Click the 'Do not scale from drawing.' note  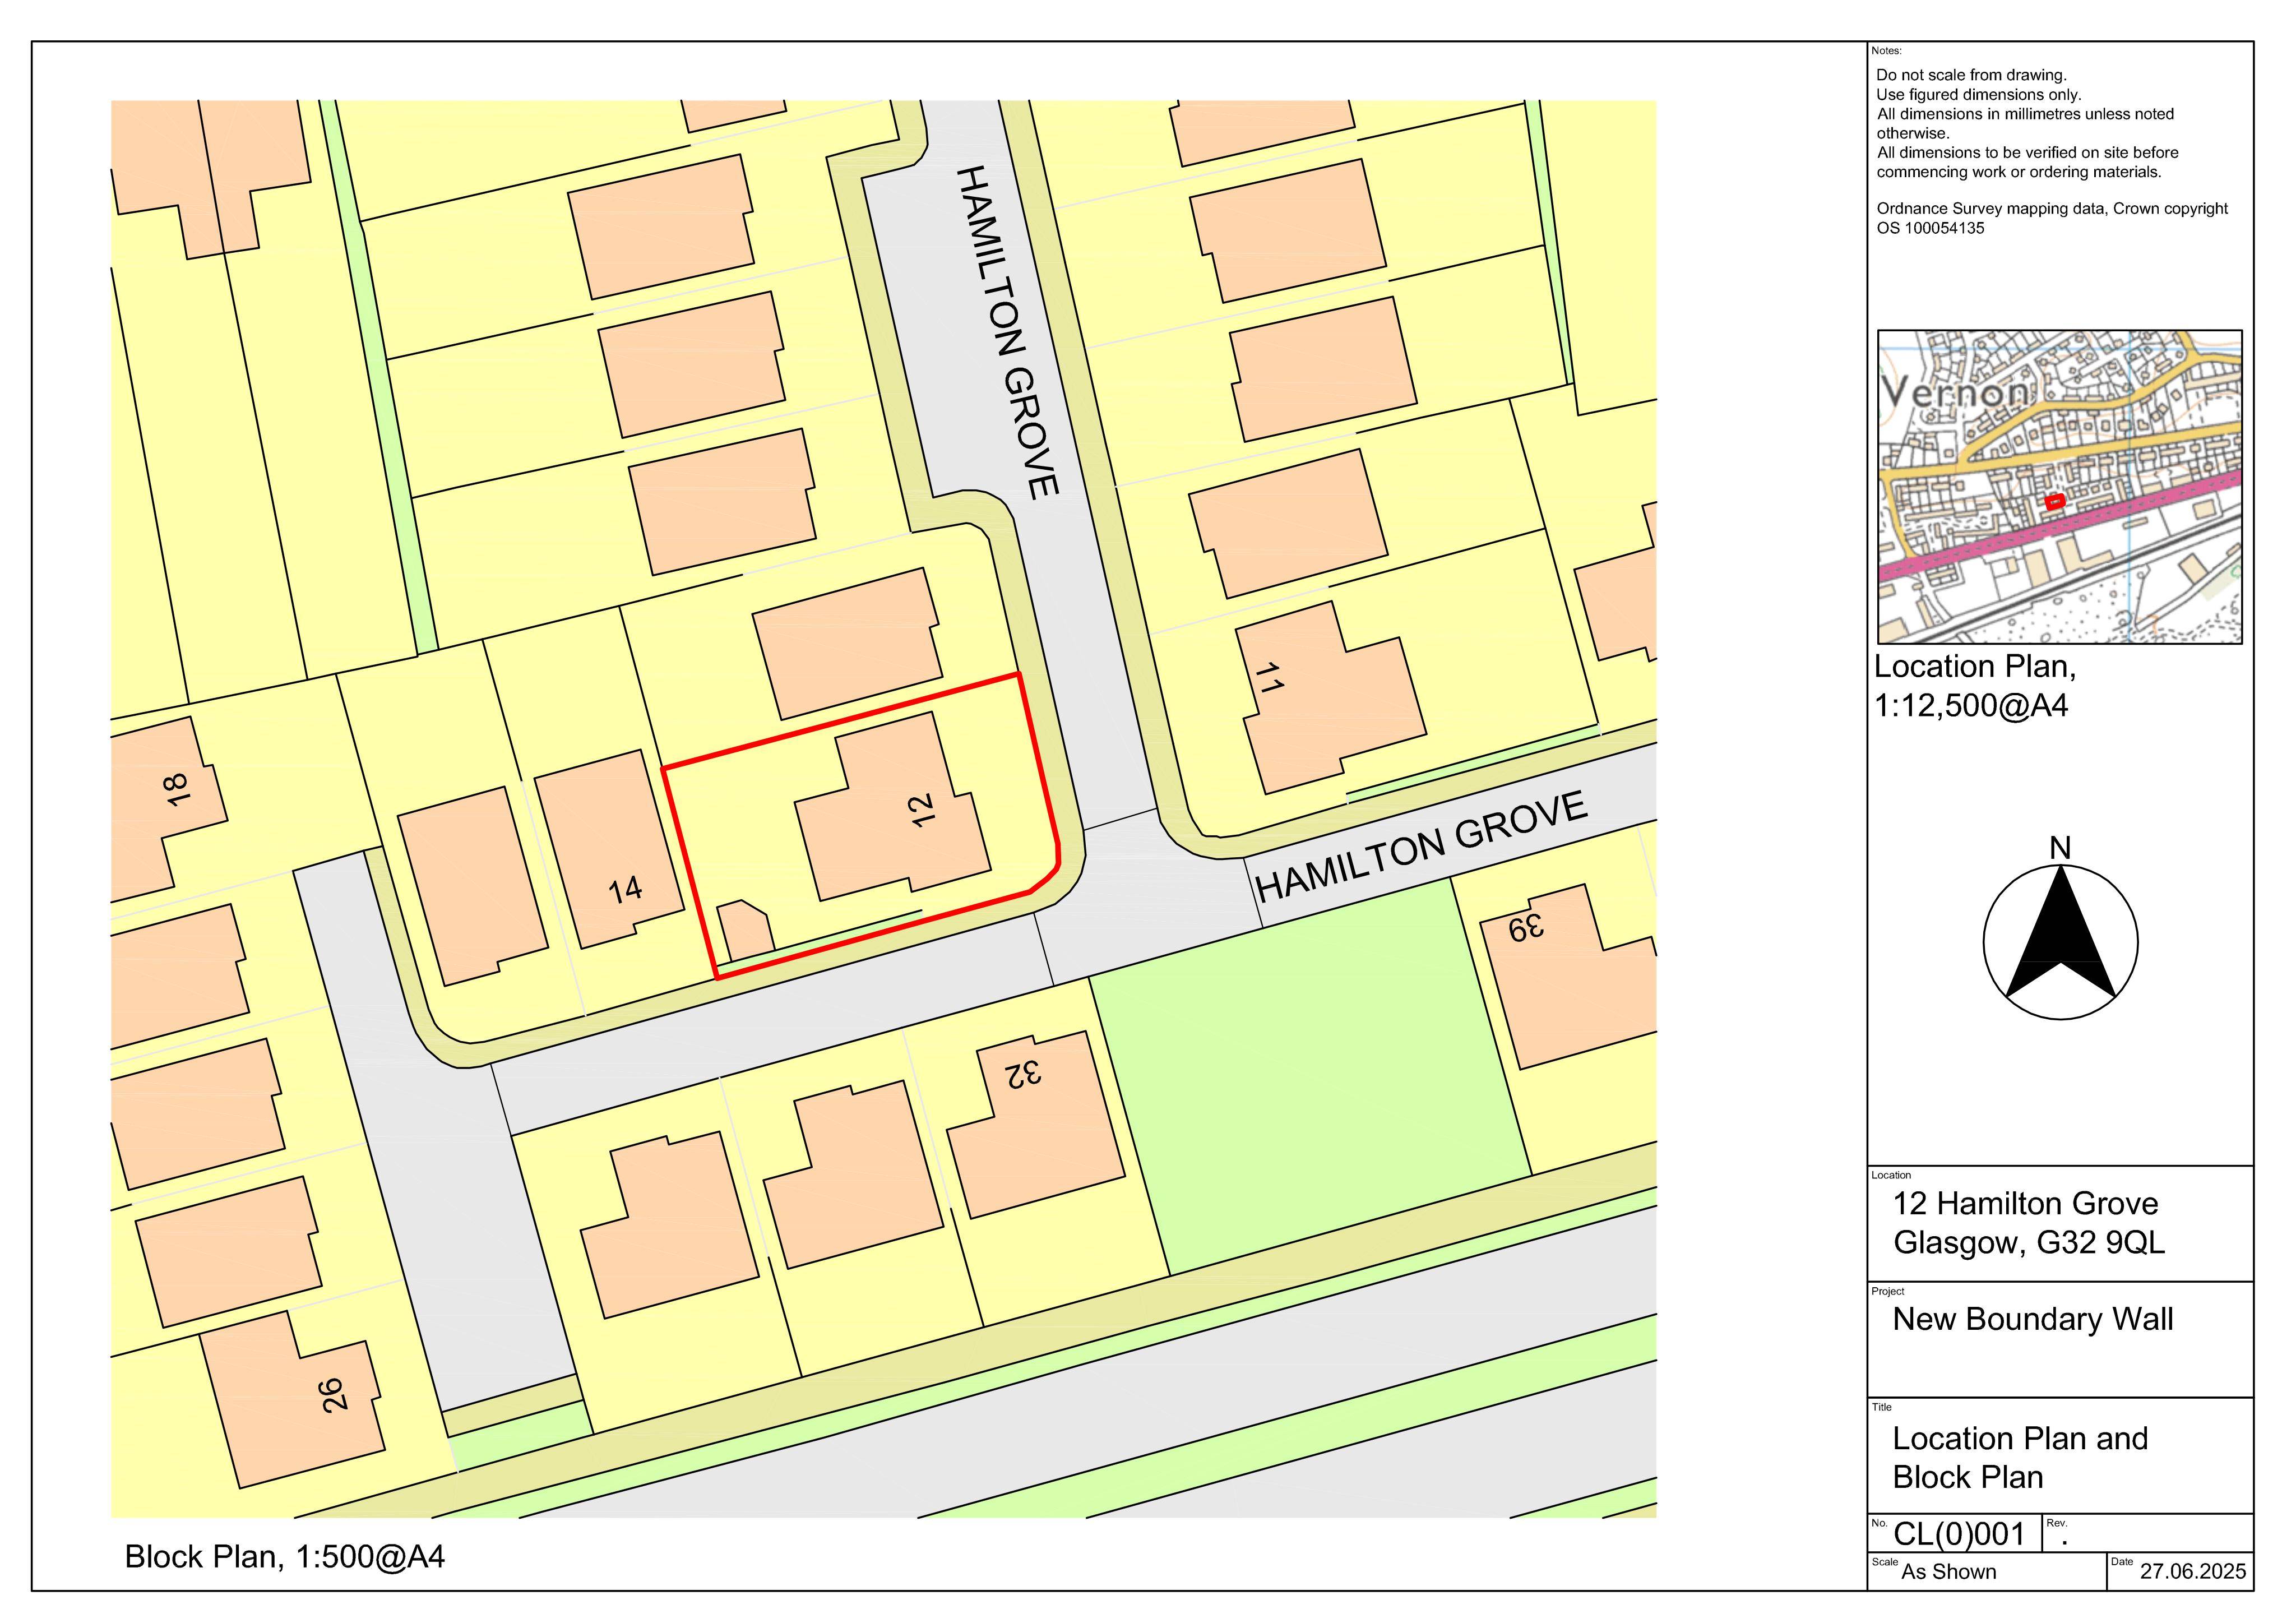[1971, 75]
